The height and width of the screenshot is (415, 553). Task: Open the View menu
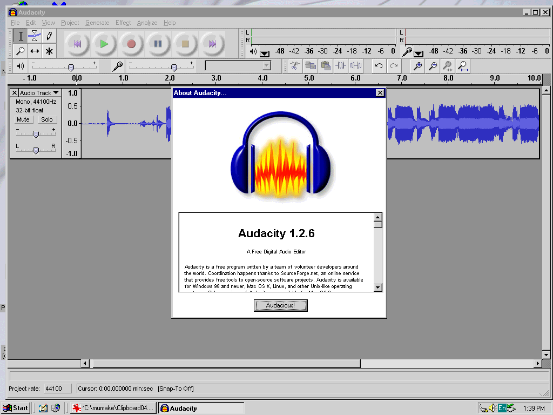[48, 23]
